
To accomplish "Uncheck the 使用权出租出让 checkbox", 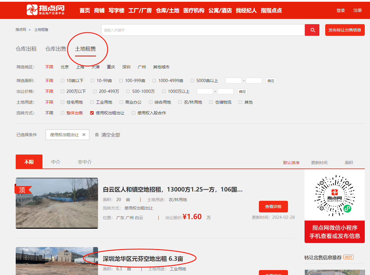I will pyautogui.click(x=92, y=113).
